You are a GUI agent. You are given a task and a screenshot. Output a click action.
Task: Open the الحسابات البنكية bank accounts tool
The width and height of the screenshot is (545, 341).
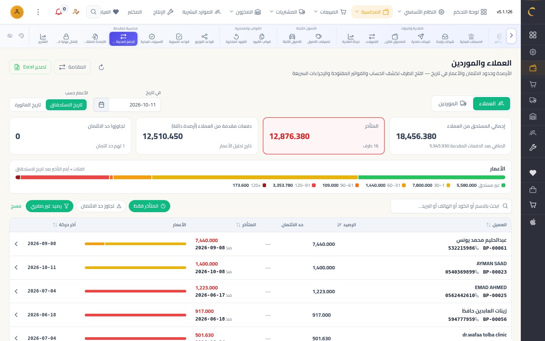[471, 38]
